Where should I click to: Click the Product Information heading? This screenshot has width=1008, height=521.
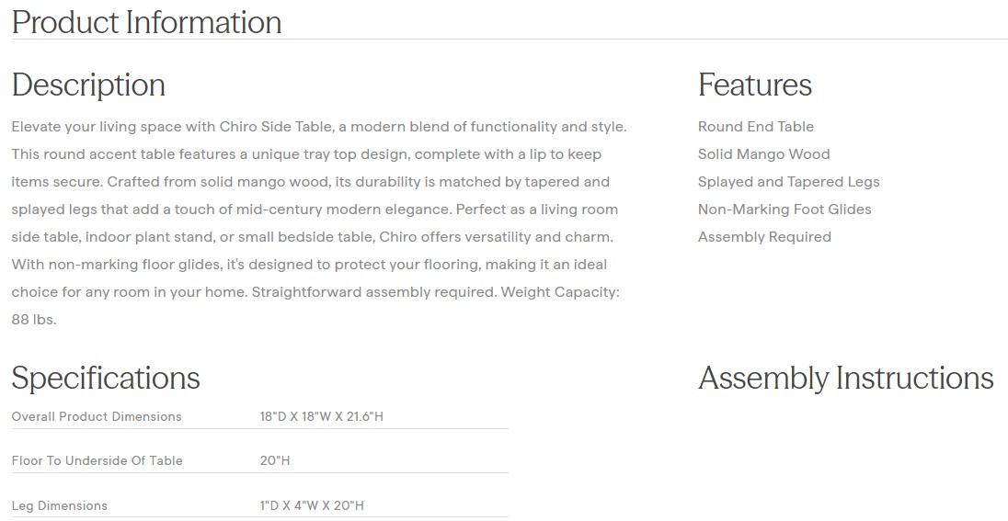click(147, 22)
